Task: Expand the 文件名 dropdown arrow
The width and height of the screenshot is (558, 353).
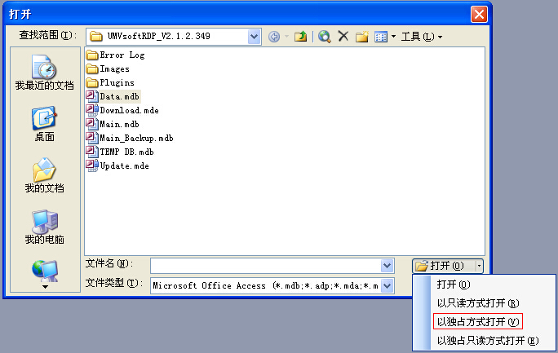Action: tap(387, 266)
